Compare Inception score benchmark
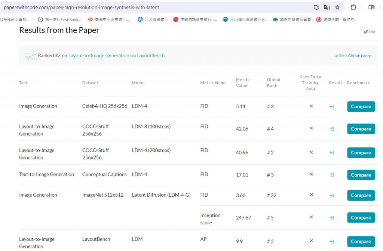383x251 pixels. (x=361, y=218)
